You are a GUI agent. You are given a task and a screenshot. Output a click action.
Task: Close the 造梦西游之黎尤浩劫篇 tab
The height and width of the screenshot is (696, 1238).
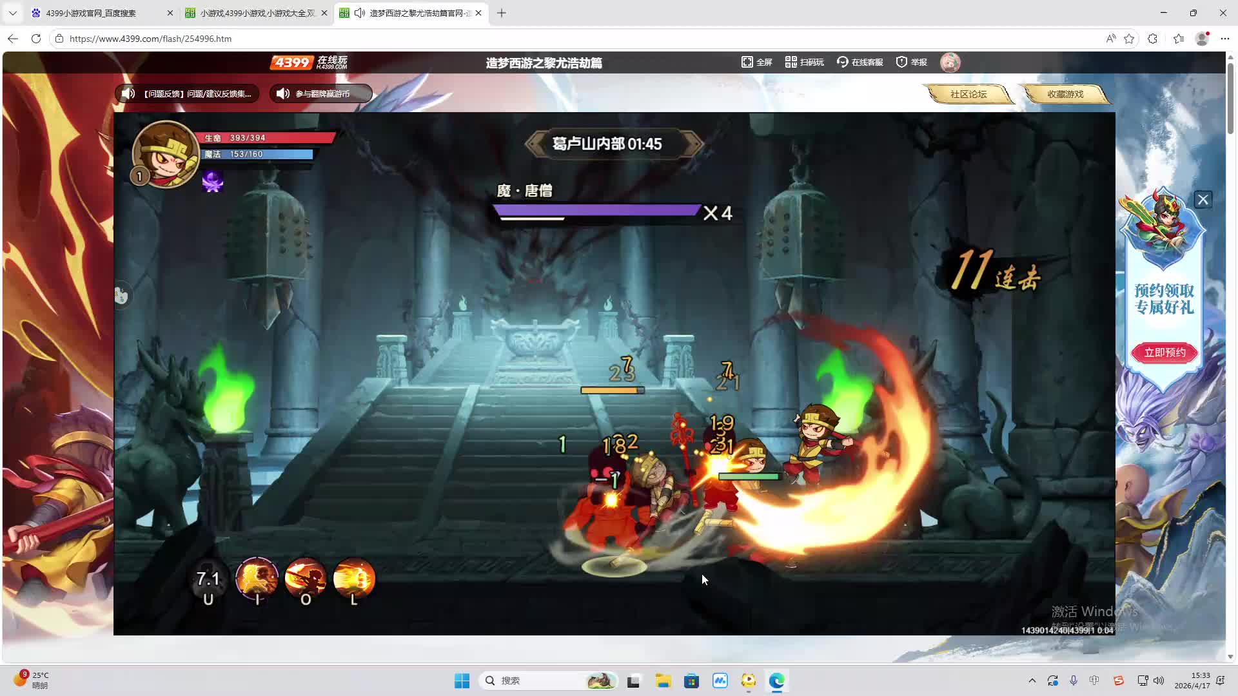[x=478, y=13]
